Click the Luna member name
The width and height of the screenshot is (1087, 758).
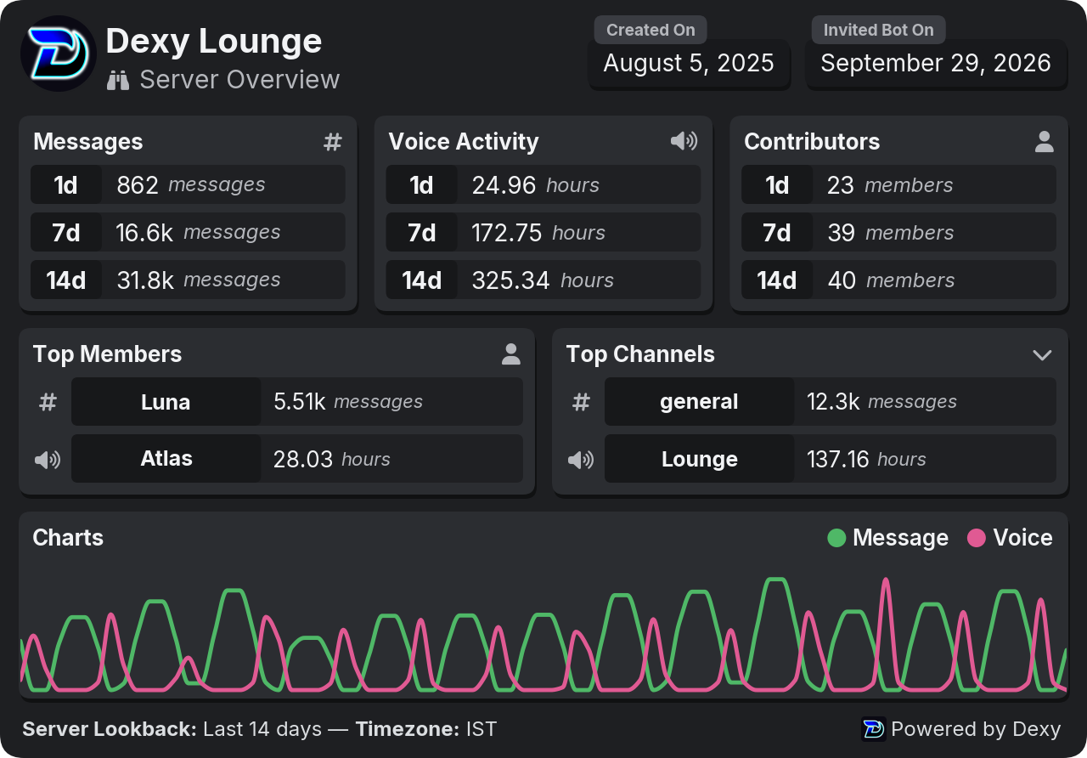pos(166,402)
